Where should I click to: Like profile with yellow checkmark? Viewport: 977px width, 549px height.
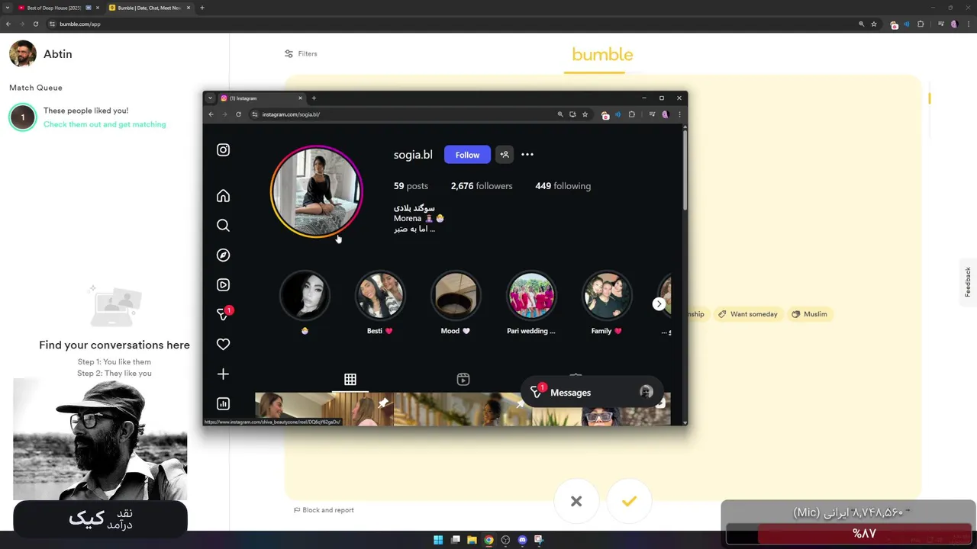point(629,501)
